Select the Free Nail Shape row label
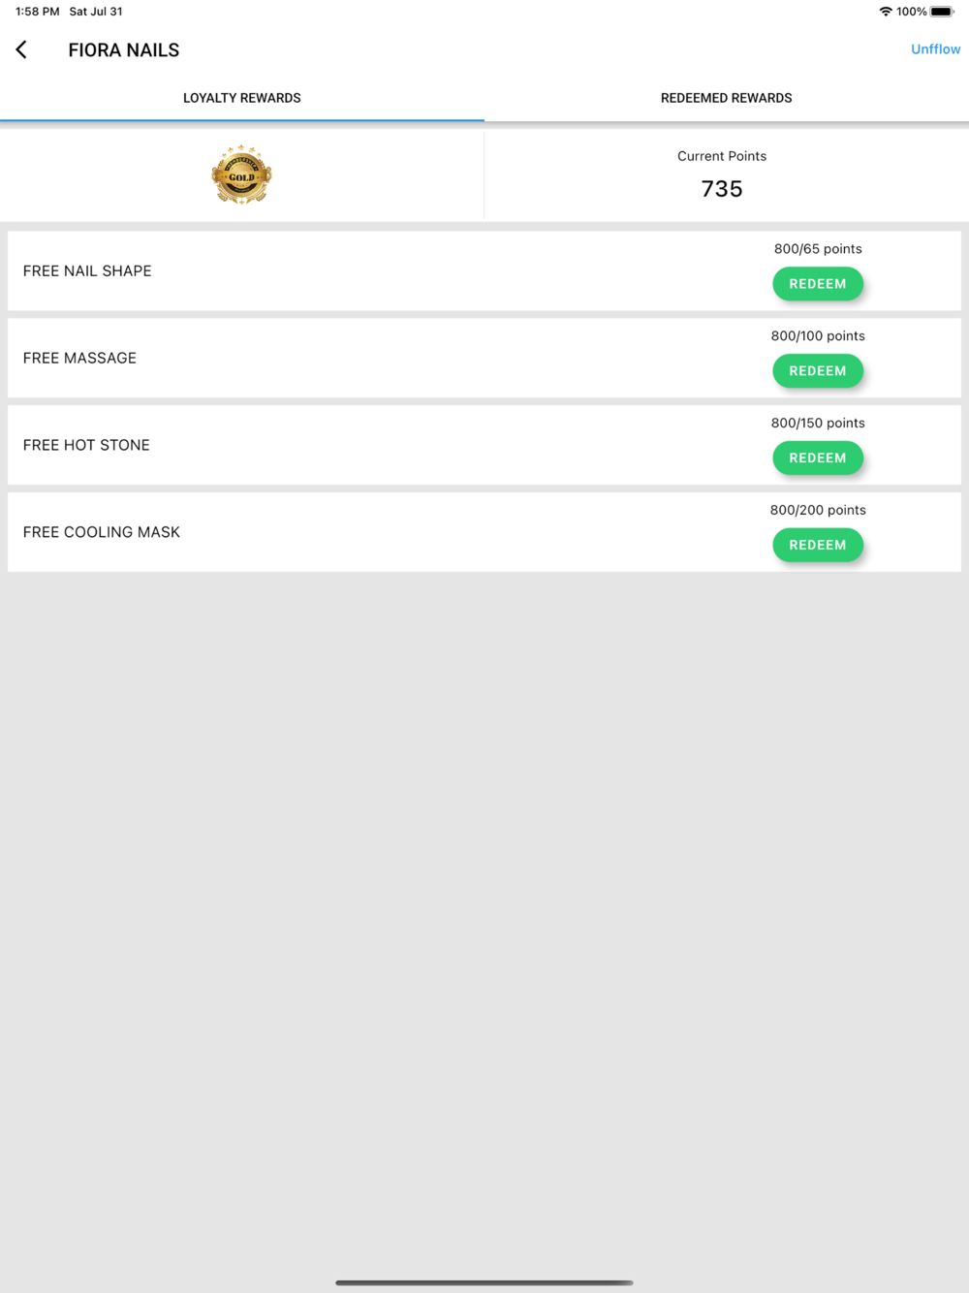Image resolution: width=969 pixels, height=1293 pixels. point(87,271)
